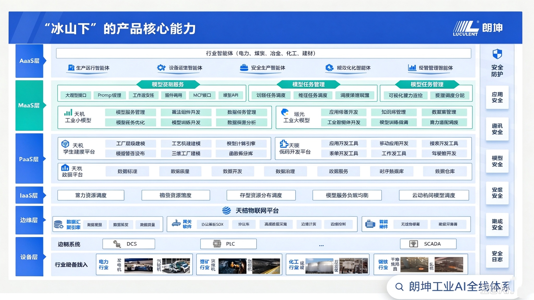Click the MCP接口 item

[202, 95]
